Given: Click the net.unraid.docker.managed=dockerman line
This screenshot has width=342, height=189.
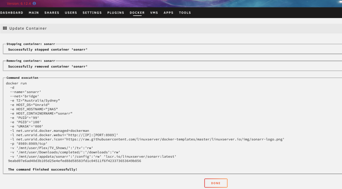Looking at the screenshot, I should point(50,131).
